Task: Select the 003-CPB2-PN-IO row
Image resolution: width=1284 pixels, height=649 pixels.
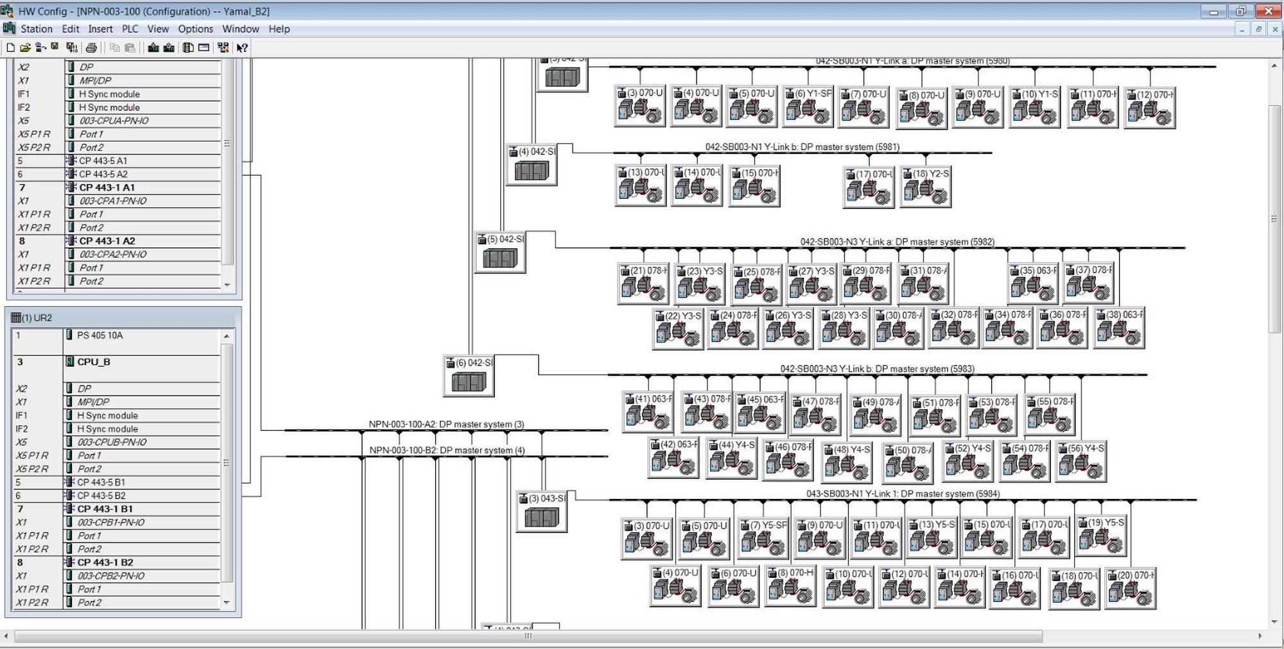Action: (116, 576)
